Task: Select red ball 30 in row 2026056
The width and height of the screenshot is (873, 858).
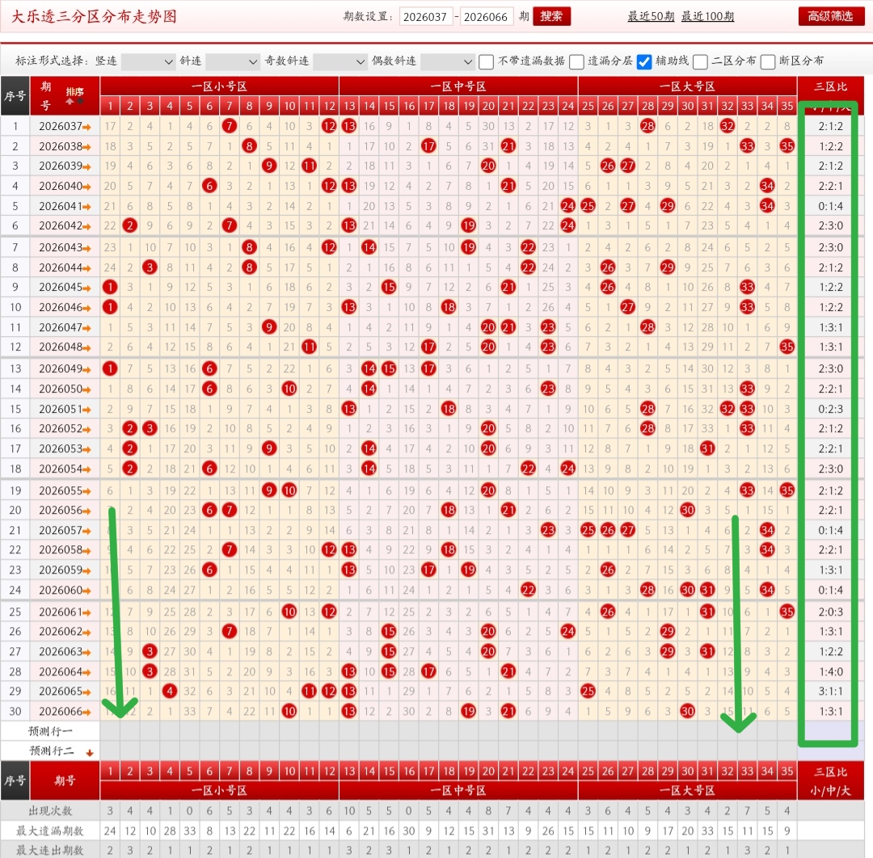Action: pyautogui.click(x=688, y=510)
